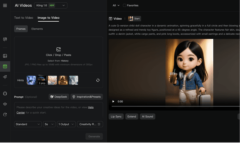Enable the Favorites checkbox
Screen dimensions: 240x143
pyautogui.click(x=124, y=6)
